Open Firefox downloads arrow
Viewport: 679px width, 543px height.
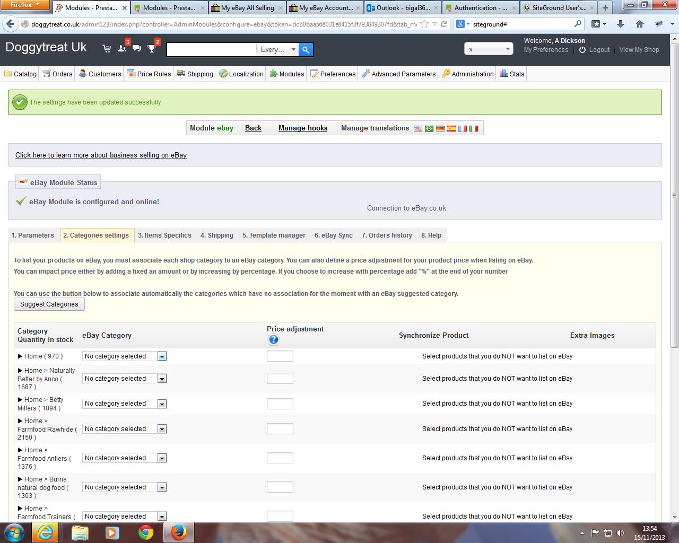tap(621, 24)
